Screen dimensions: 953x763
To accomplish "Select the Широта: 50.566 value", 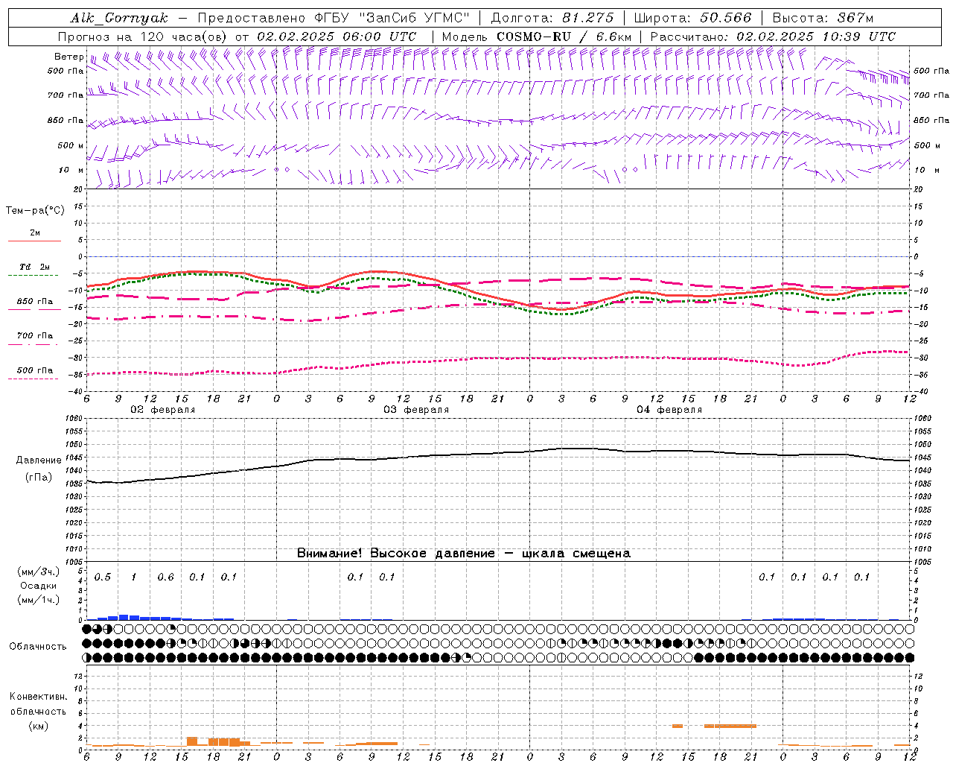I will [x=692, y=18].
